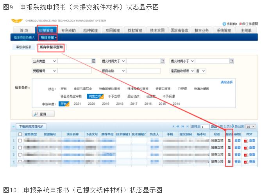Open the 是否接收纸质 dropdown
261x195 pixels.
point(191,71)
